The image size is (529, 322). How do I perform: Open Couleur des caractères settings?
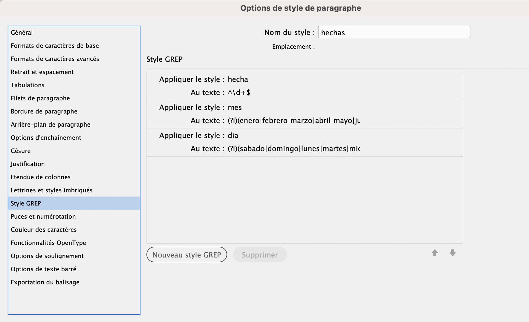(x=44, y=229)
